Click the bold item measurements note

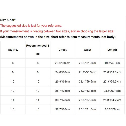click(58, 37)
